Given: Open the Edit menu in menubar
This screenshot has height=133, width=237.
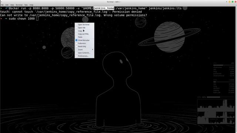Looking at the screenshot, I should point(7,5).
